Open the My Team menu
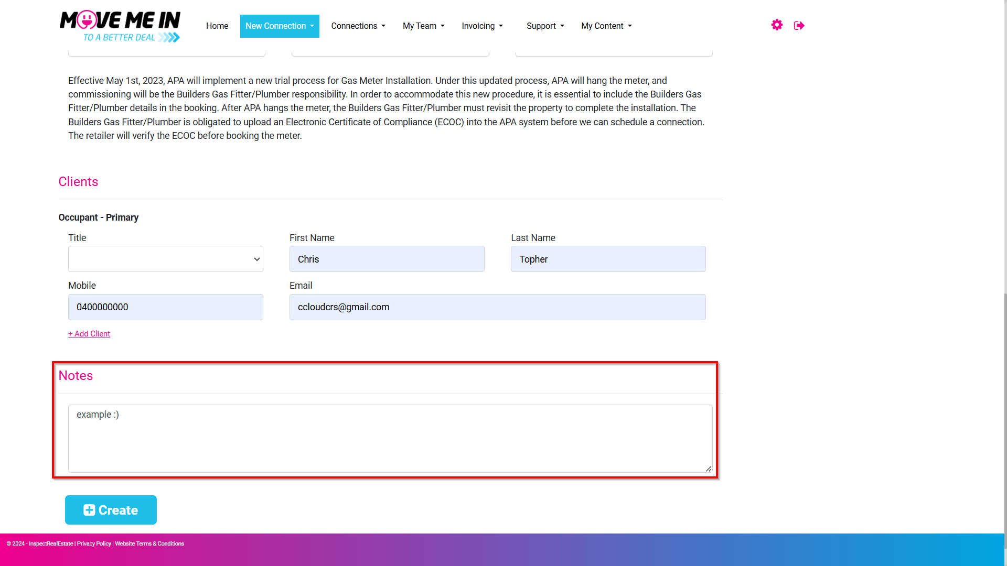 click(424, 26)
